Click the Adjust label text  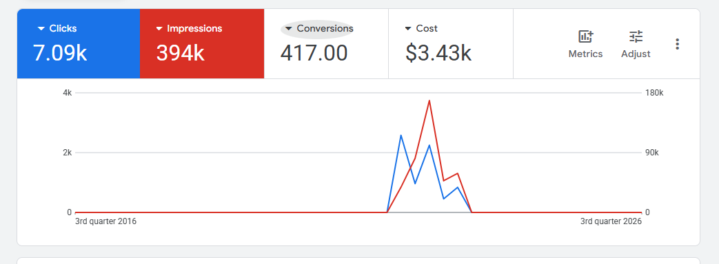pyautogui.click(x=636, y=54)
